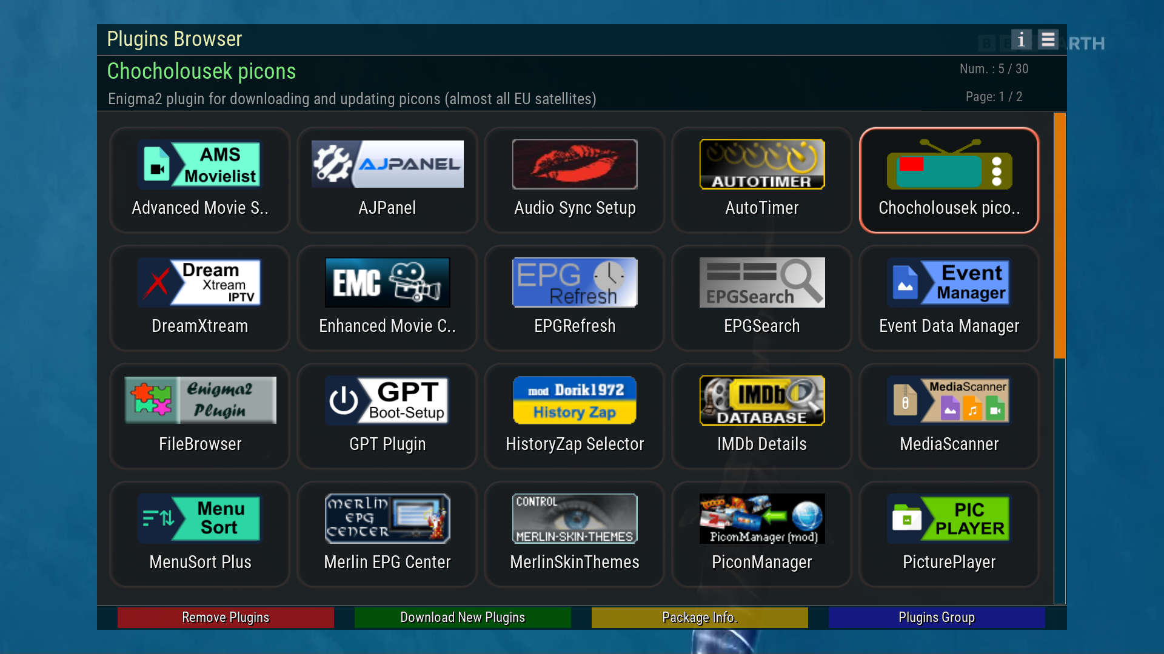Screen dimensions: 1164x654
Task: Launch the AJPanel plugin
Action: (x=387, y=164)
